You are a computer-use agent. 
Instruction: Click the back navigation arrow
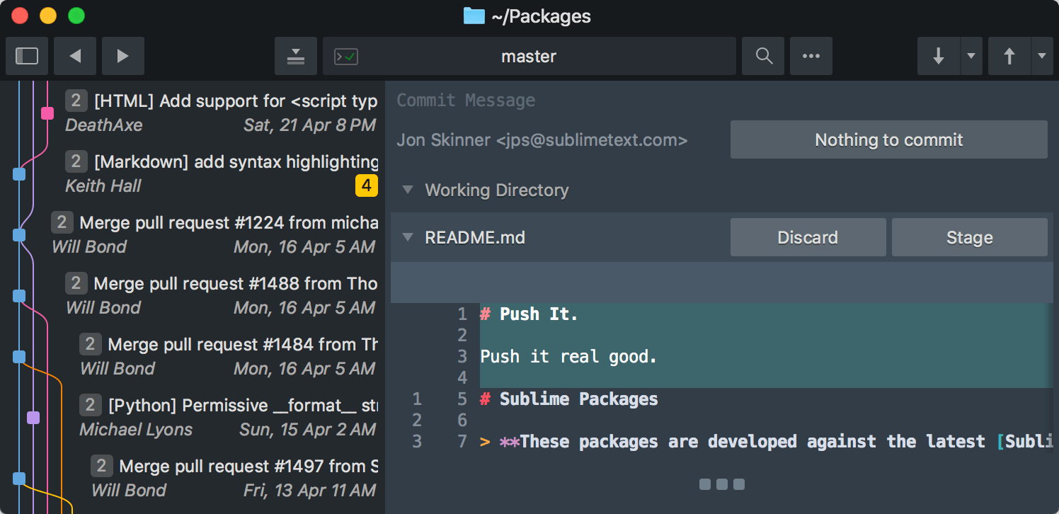point(75,56)
